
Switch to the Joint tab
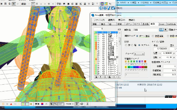tap(162, 24)
